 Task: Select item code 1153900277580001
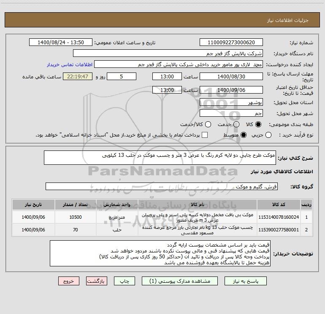coord(279,230)
